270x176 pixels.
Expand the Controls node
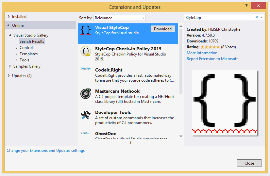[17, 48]
